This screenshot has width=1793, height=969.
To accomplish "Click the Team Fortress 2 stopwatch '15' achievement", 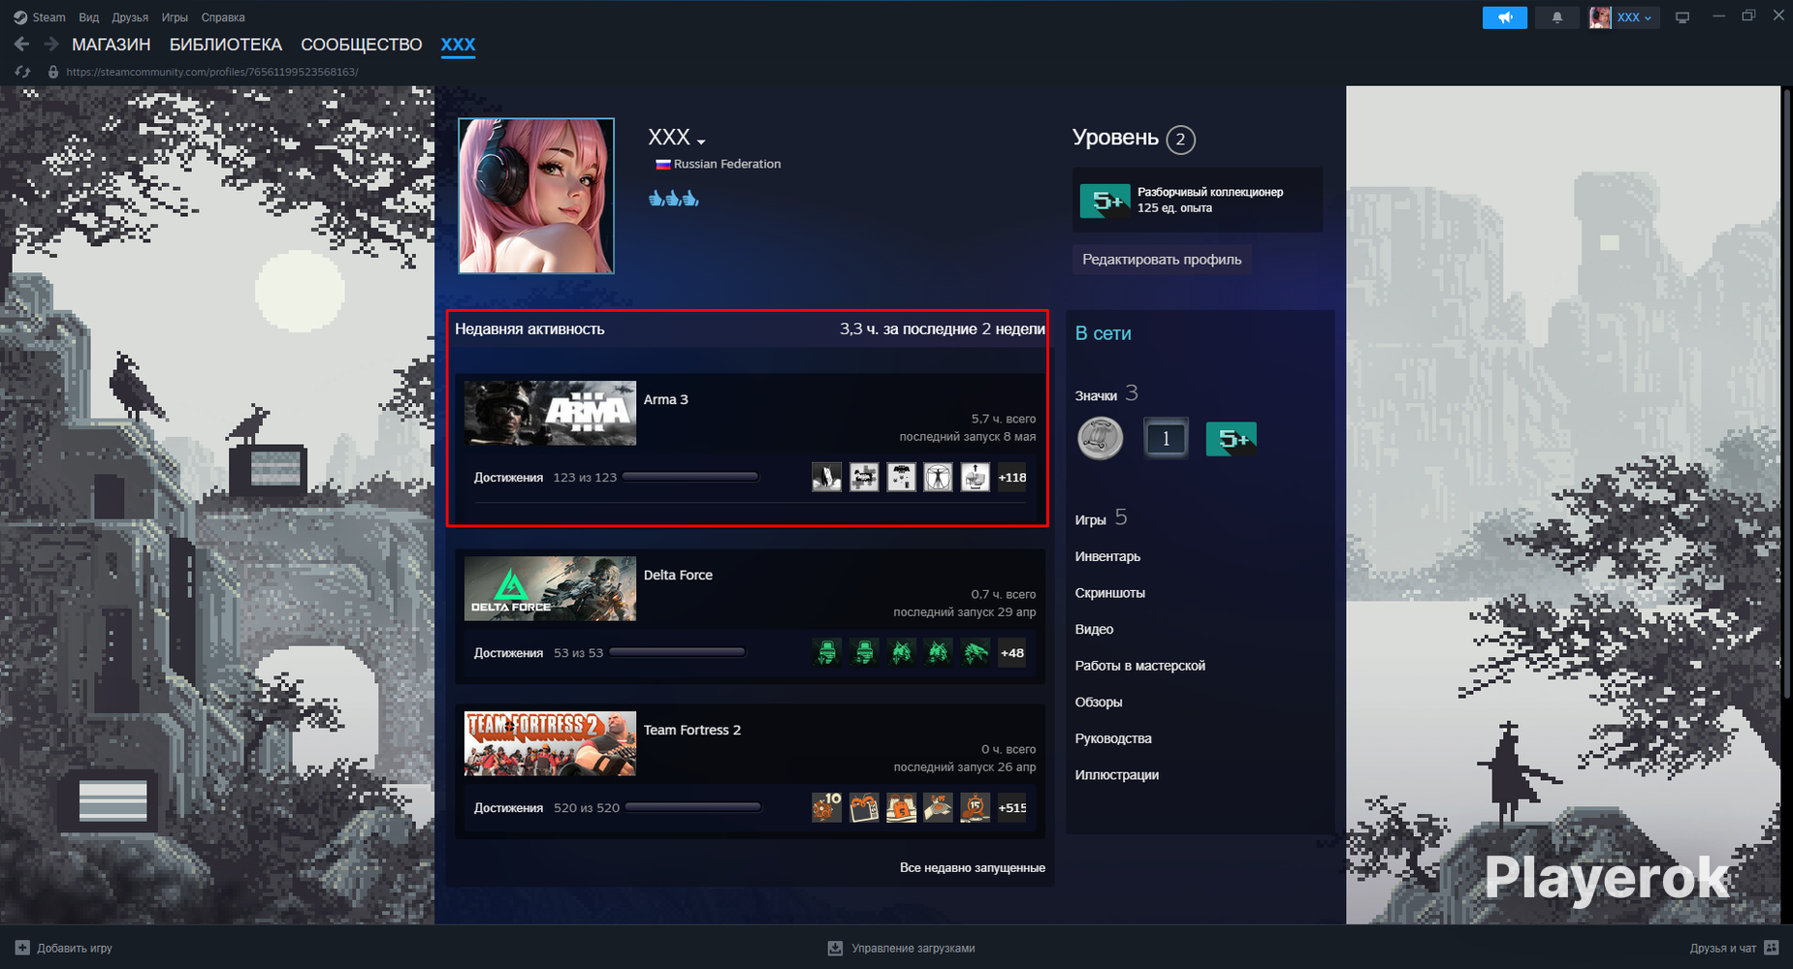I will point(975,807).
